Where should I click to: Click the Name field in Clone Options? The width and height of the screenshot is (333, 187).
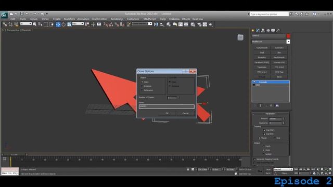pos(166,106)
